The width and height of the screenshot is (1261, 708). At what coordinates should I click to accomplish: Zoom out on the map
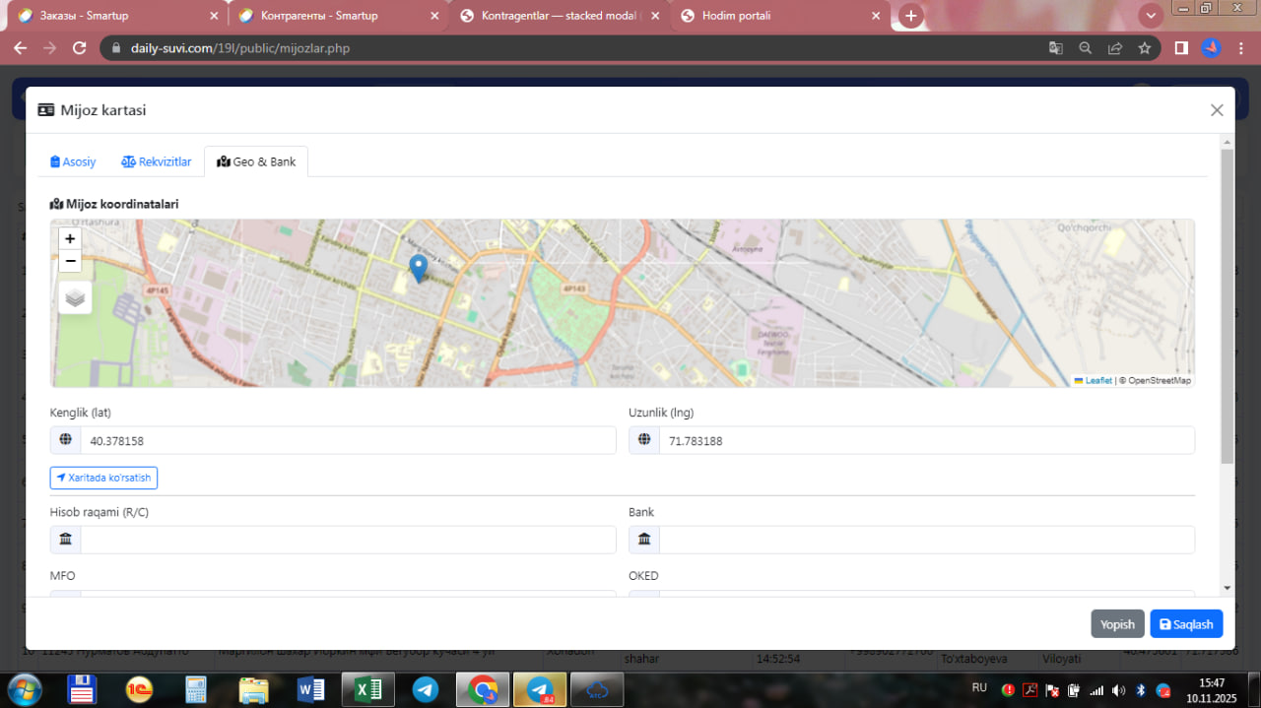[x=70, y=261]
